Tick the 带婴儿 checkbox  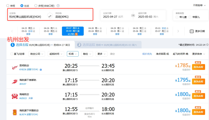(190, 17)
